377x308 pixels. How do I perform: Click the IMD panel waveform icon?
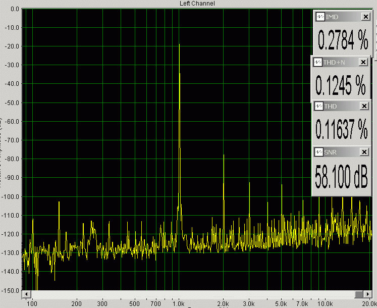[320, 17]
